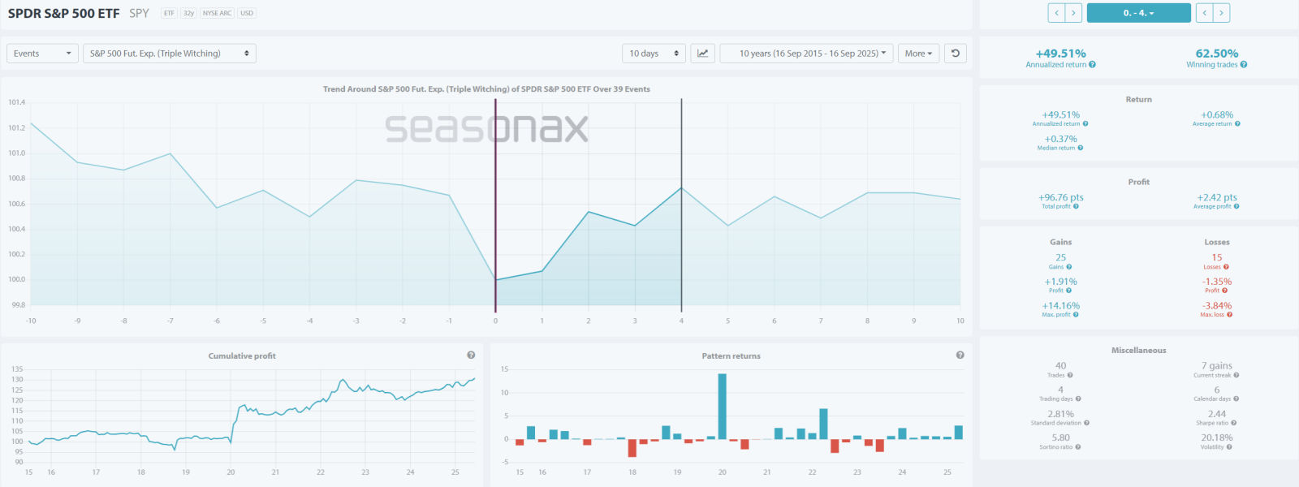
Task: Open help icon on Pattern returns panel
Action: [960, 356]
